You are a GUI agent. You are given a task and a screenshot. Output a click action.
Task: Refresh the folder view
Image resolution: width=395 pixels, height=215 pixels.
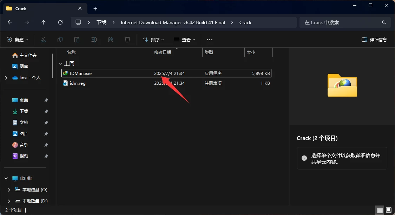click(60, 22)
